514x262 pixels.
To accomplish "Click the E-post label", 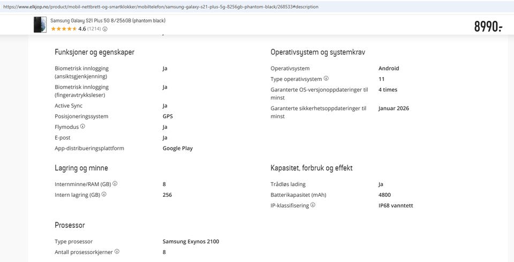I will (63, 137).
